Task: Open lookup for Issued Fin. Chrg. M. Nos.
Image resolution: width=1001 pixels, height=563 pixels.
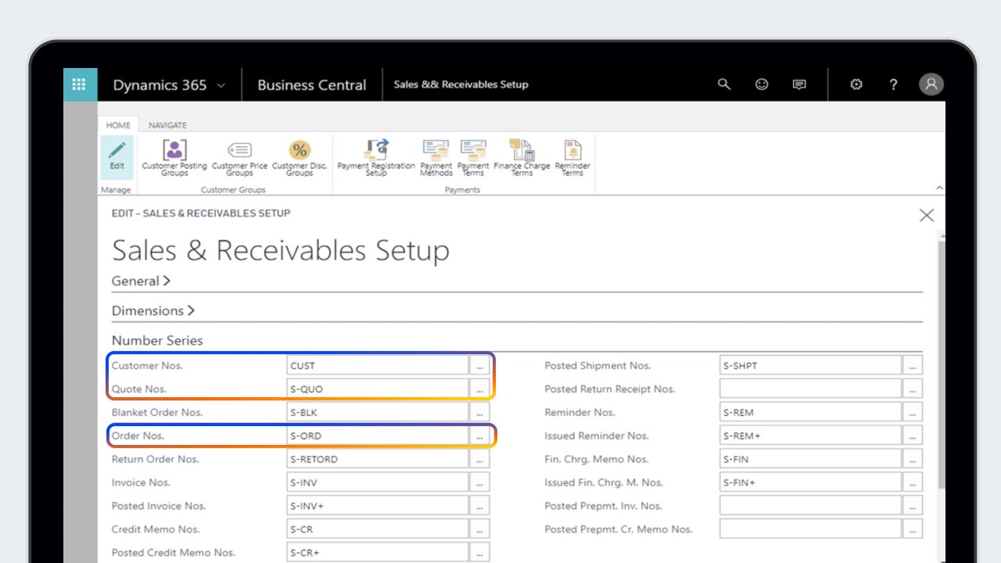Action: tap(913, 482)
